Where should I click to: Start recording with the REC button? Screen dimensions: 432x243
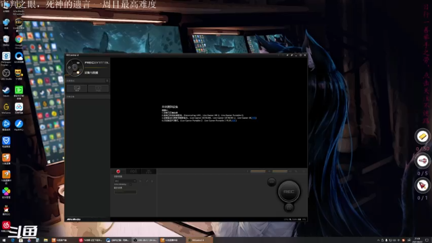pyautogui.click(x=288, y=192)
